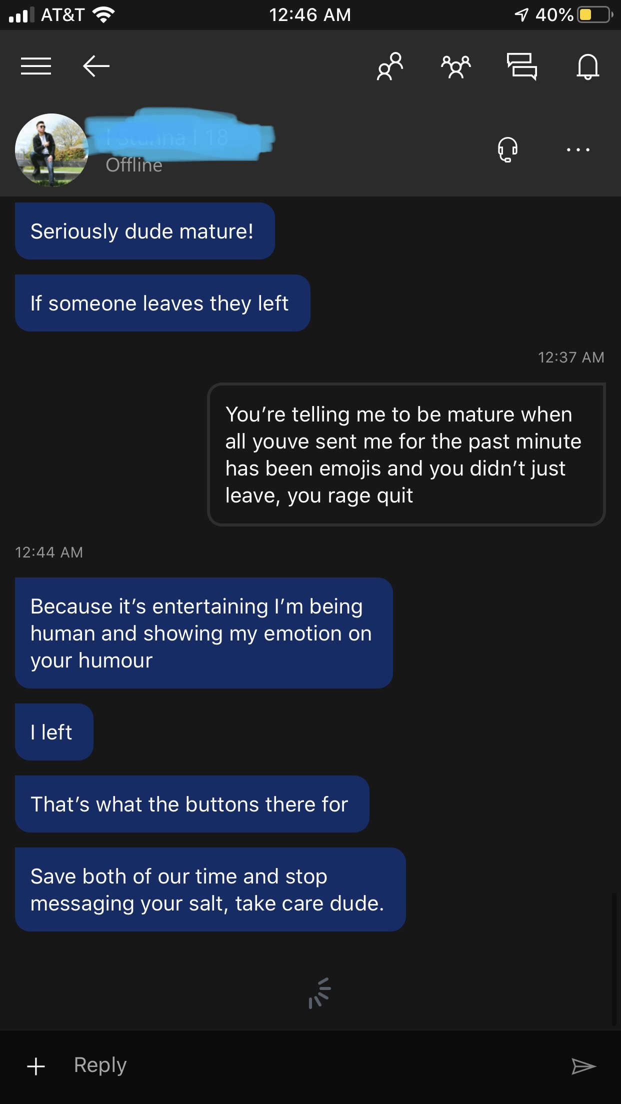The image size is (621, 1104).
Task: Tap the chat scrollbar on right edge
Action: 614,959
